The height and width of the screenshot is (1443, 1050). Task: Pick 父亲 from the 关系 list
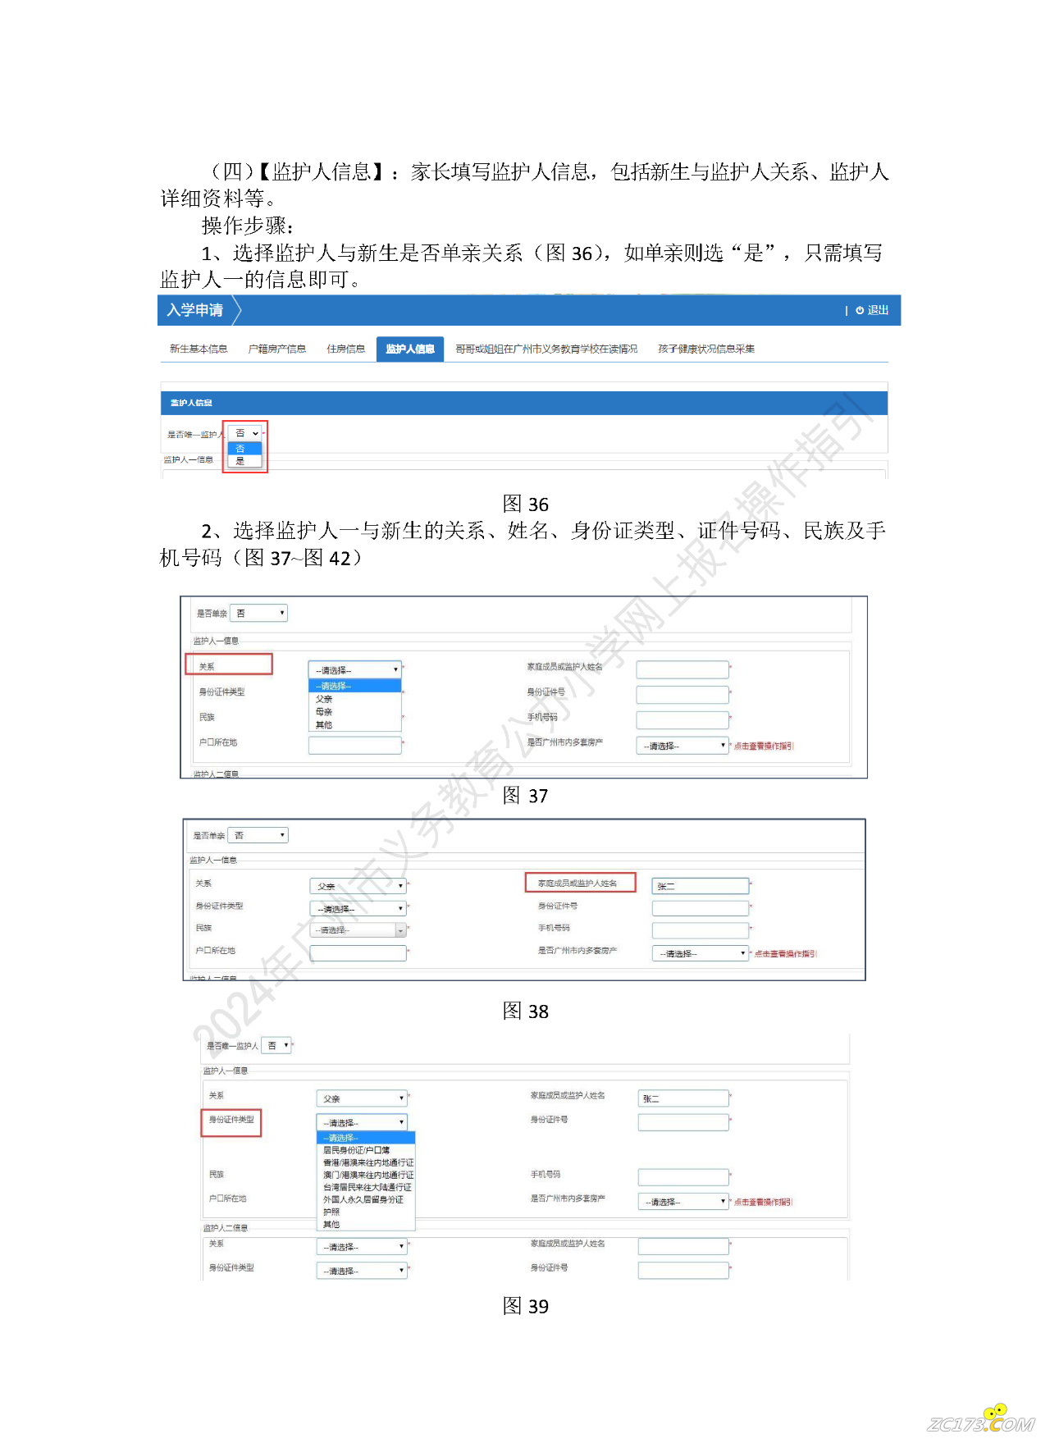coord(354,699)
